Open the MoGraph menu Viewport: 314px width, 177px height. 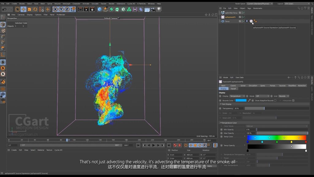click(x=67, y=4)
